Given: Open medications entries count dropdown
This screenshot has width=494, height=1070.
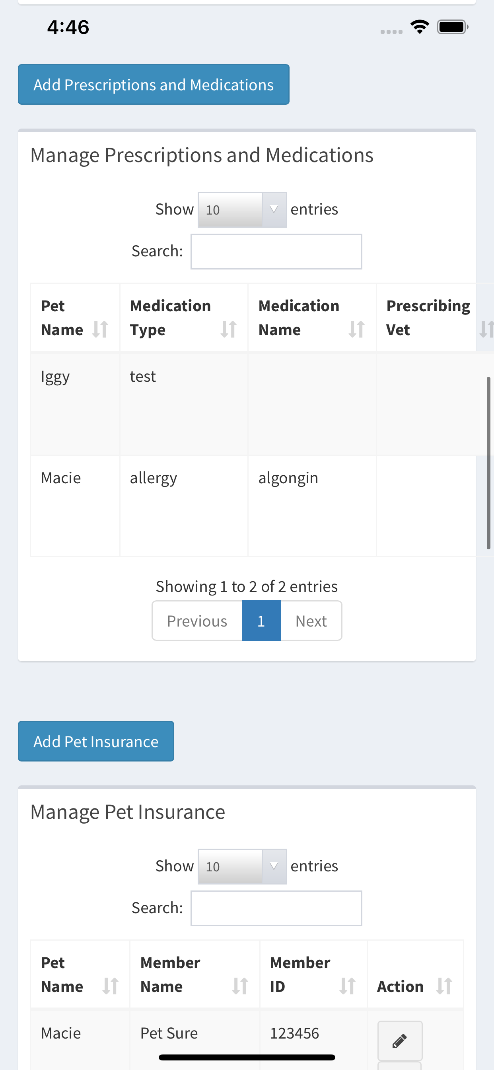Looking at the screenshot, I should pyautogui.click(x=243, y=210).
